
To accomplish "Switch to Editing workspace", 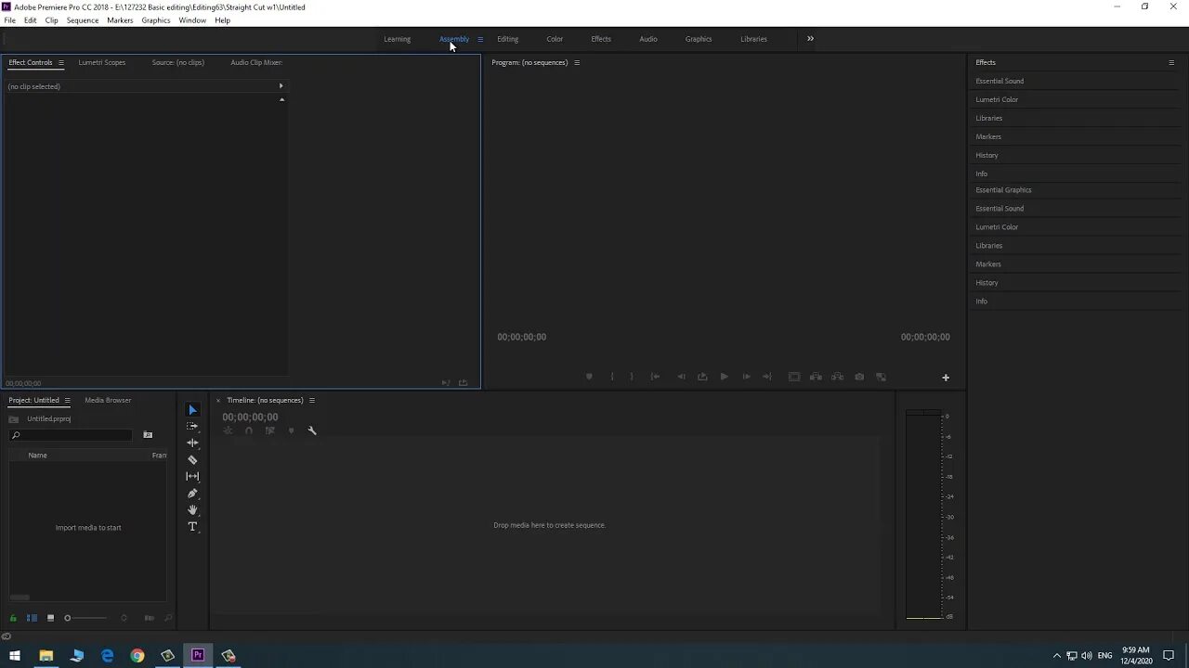I will (507, 39).
